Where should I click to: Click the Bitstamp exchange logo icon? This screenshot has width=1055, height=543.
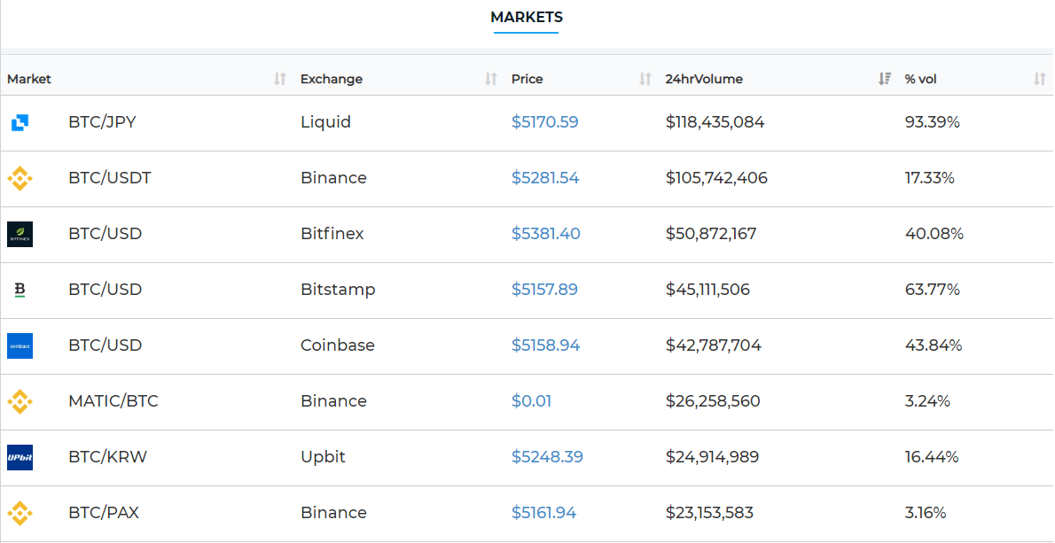pyautogui.click(x=20, y=290)
